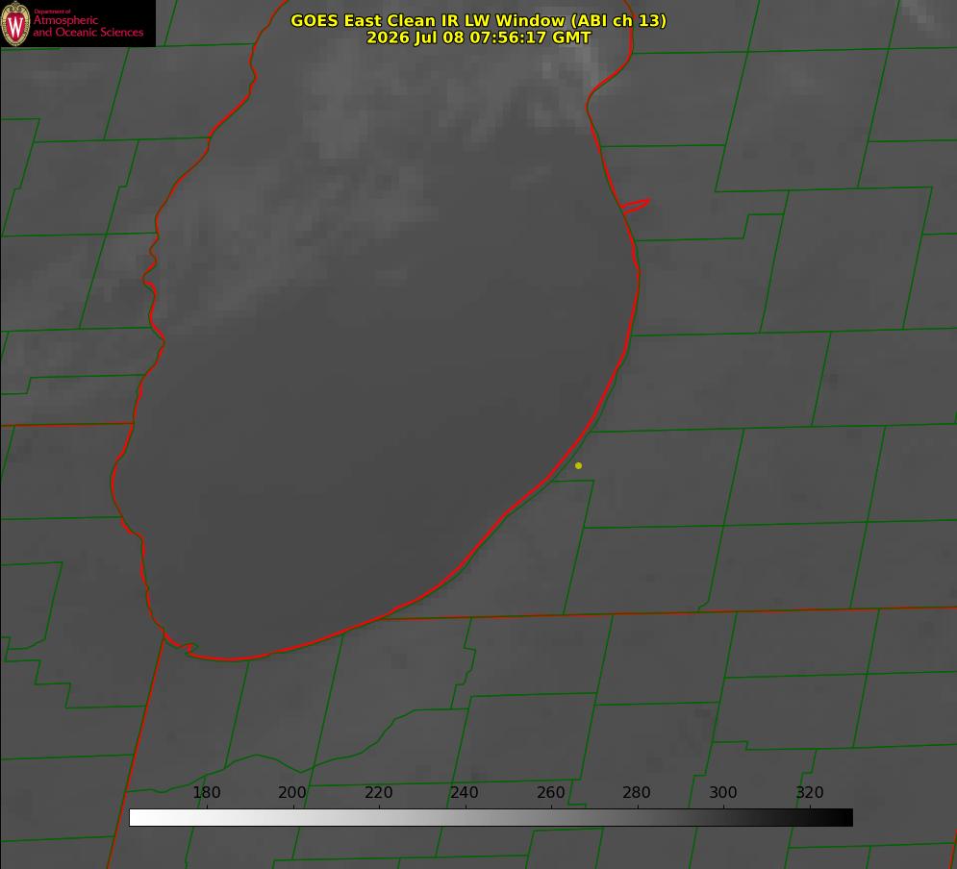This screenshot has width=957, height=869.
Task: Click the middle gray of the colorbar
Action: click(491, 818)
